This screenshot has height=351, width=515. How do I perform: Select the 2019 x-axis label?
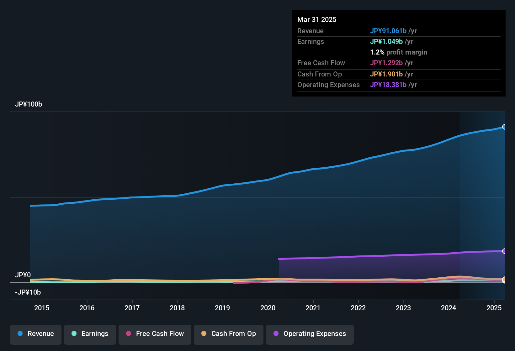tap(222, 308)
